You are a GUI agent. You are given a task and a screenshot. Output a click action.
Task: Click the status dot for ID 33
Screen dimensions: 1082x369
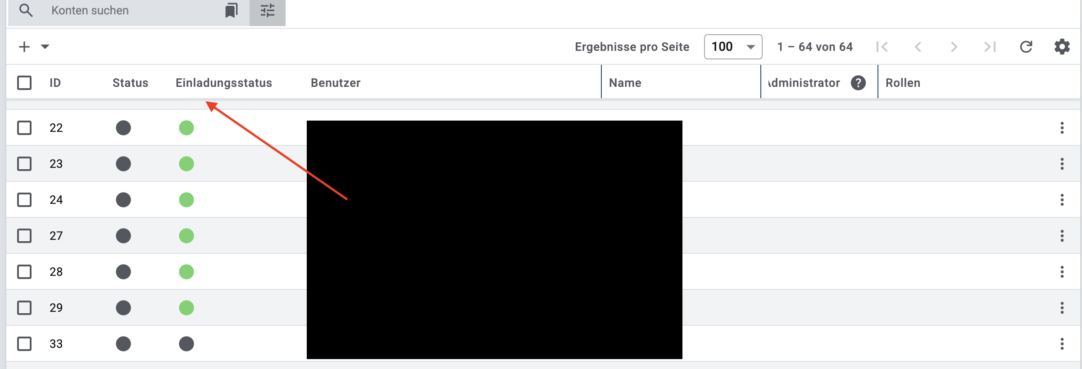click(123, 344)
